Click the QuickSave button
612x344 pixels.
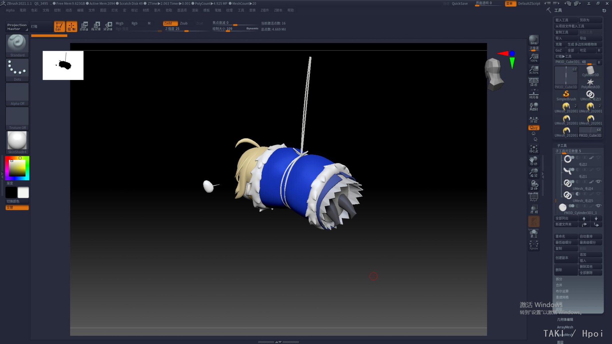(460, 3)
